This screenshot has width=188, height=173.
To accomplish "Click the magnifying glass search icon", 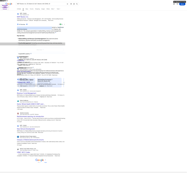I will pos(77,4).
